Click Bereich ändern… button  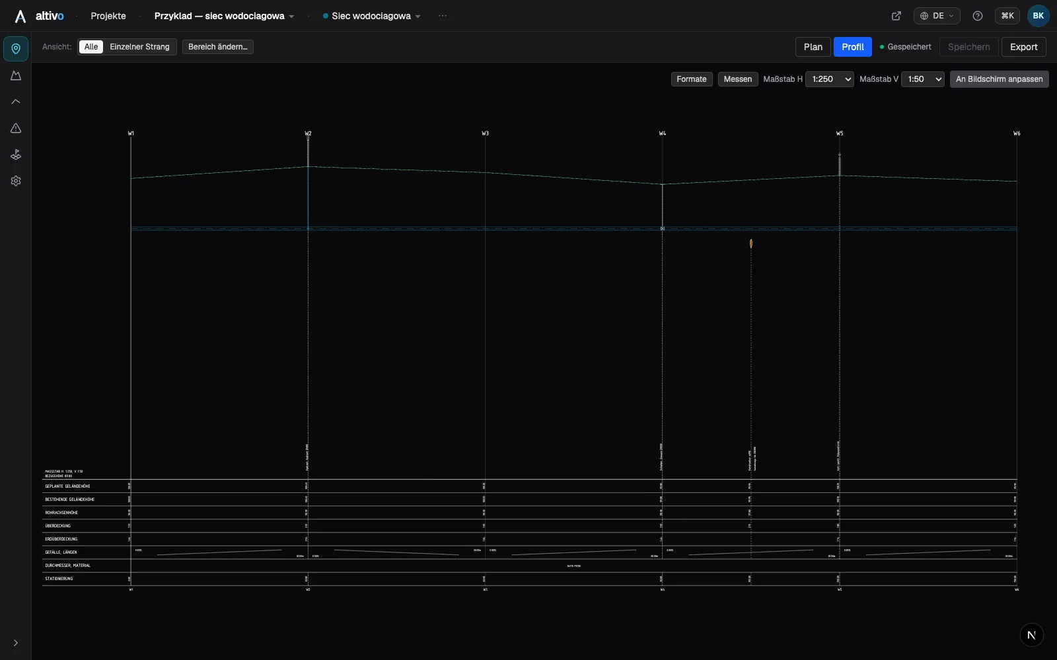pyautogui.click(x=218, y=47)
